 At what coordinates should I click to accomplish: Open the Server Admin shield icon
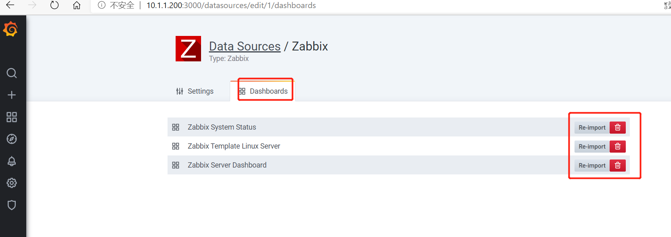tap(12, 205)
